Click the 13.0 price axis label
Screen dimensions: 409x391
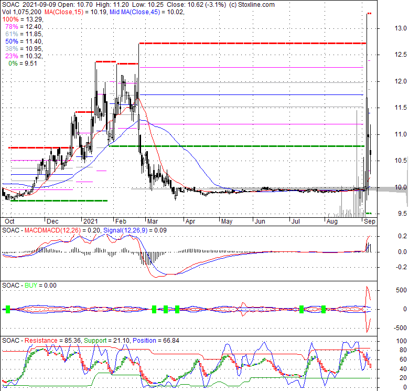tap(401, 28)
